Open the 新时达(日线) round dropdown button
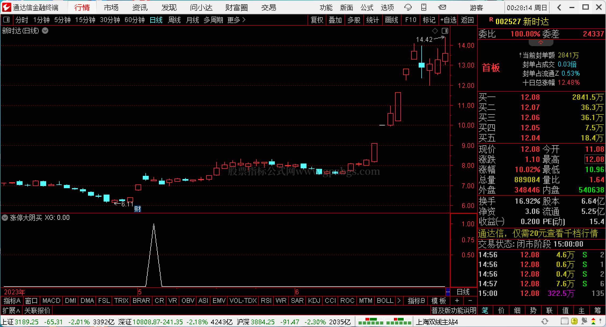The image size is (606, 327). pos(45,31)
